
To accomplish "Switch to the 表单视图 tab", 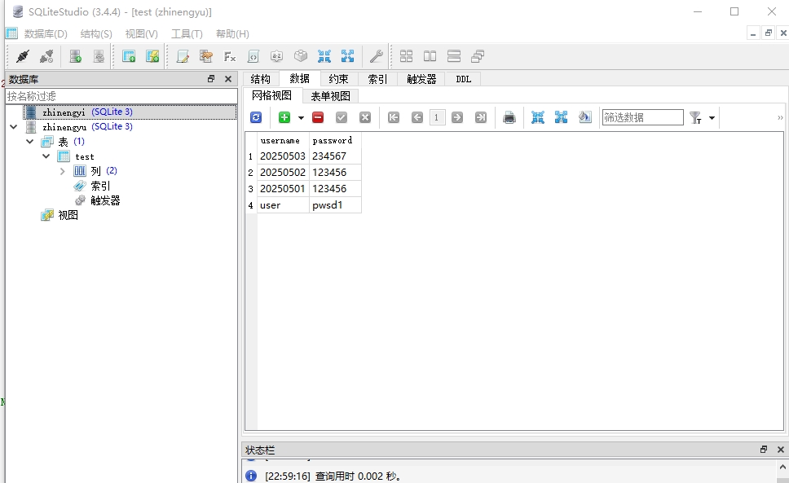I will (x=331, y=96).
